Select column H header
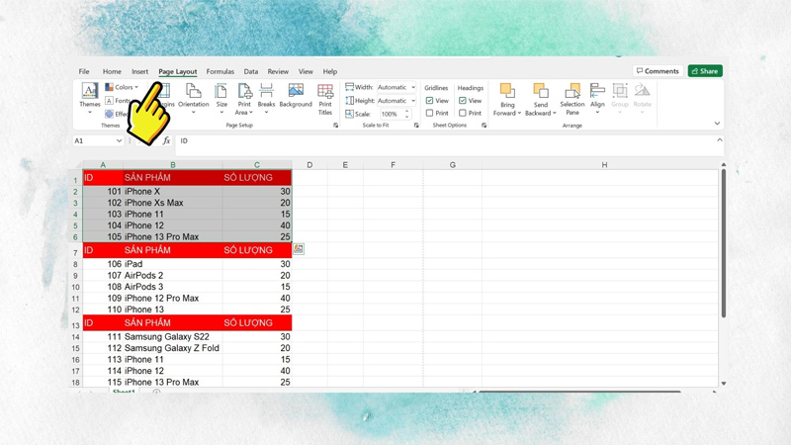The image size is (791, 445). pos(604,165)
